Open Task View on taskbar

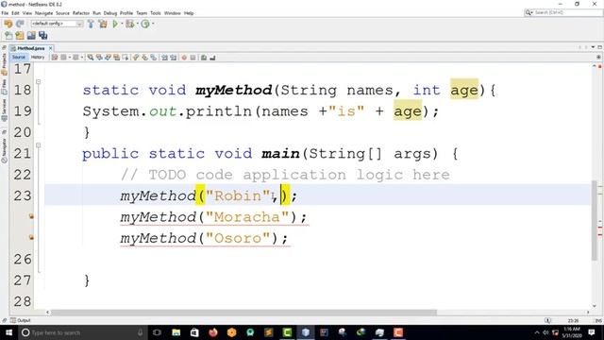point(157,332)
